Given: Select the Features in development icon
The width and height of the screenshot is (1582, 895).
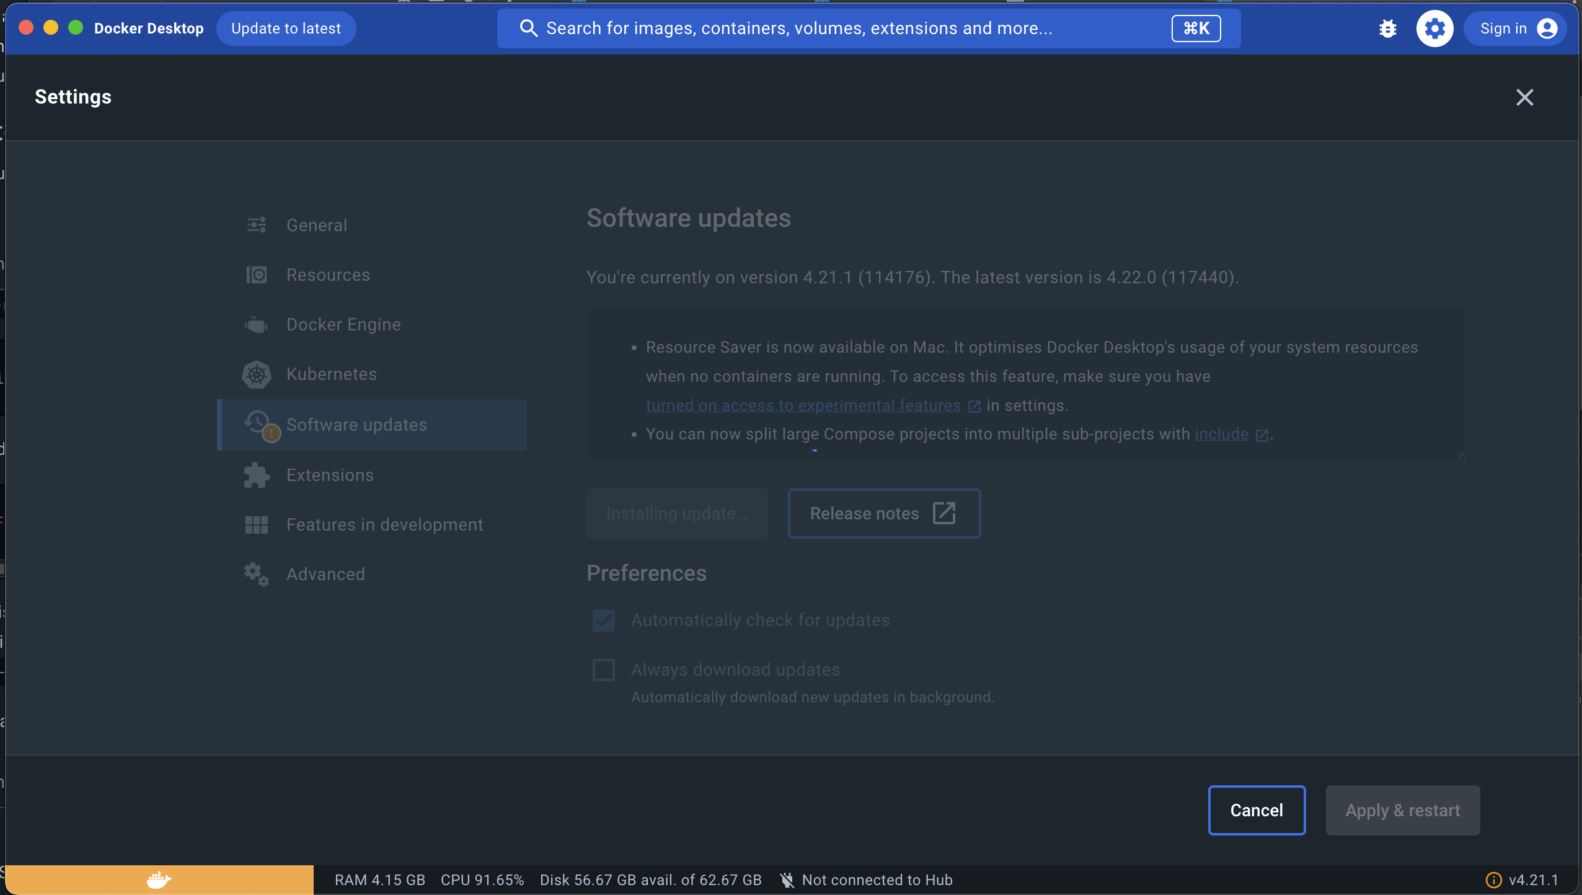Looking at the screenshot, I should click(255, 524).
